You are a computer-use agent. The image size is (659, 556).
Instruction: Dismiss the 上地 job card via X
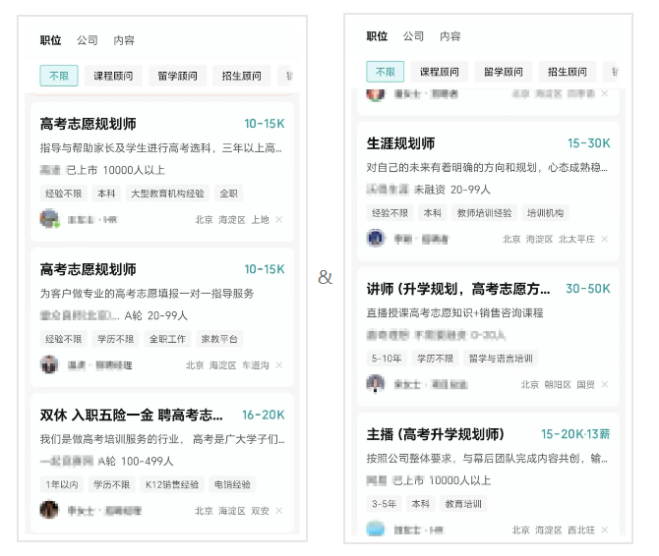279,219
